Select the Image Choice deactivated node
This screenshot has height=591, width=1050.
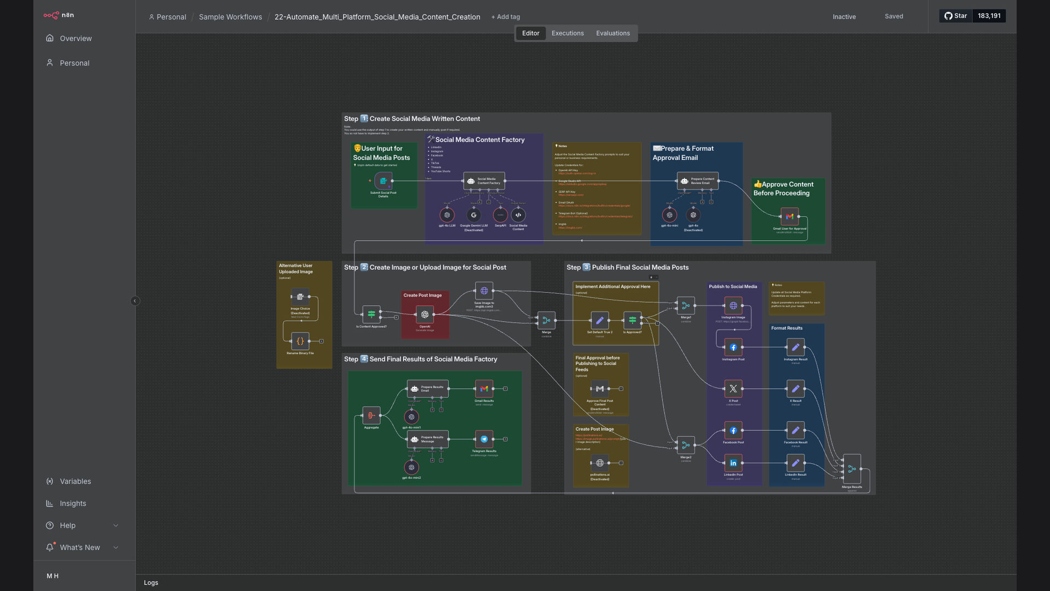pyautogui.click(x=300, y=297)
